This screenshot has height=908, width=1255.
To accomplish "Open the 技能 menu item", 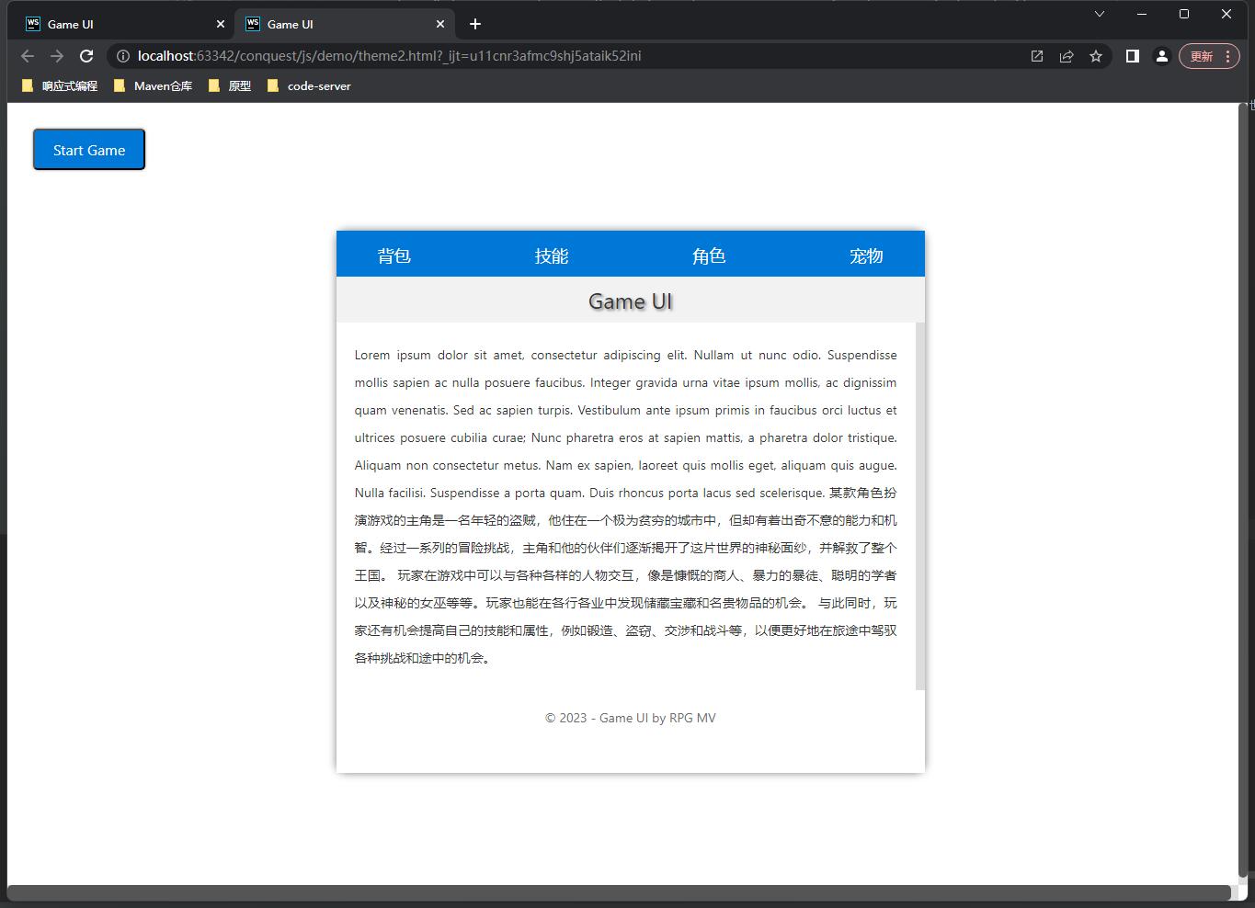I will [551, 255].
